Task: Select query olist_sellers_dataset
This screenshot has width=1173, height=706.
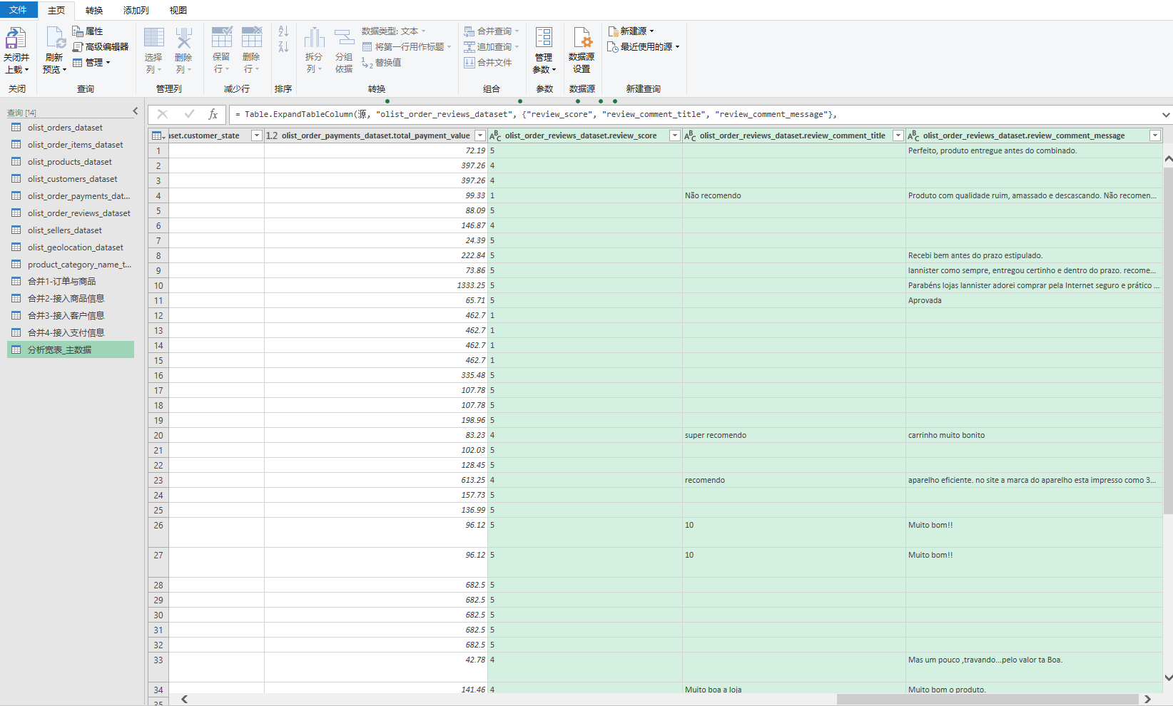Action: click(71, 230)
